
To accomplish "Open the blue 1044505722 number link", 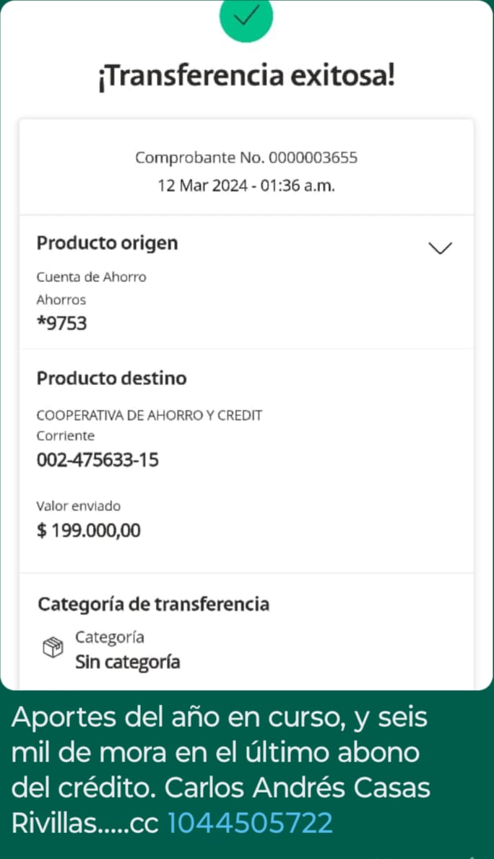I will tap(250, 823).
